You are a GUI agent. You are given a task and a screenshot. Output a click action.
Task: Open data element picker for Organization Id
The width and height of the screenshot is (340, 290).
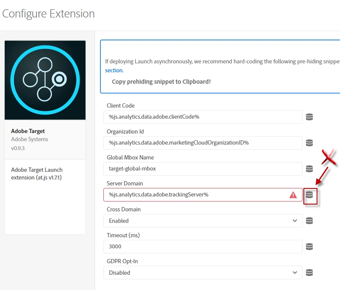click(309, 143)
